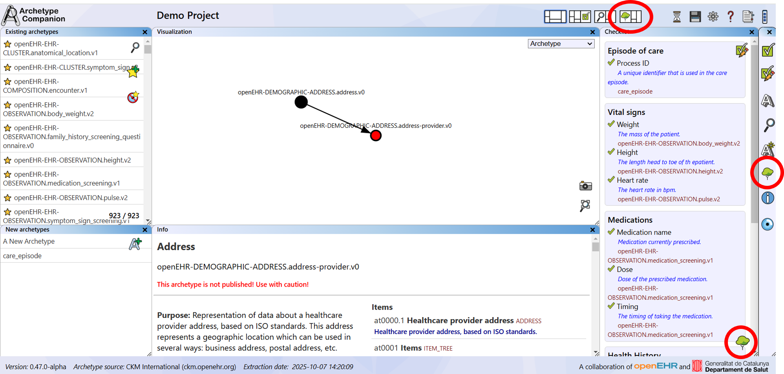
Task: Click magnifier beside anatomical_location archetype
Action: point(135,47)
